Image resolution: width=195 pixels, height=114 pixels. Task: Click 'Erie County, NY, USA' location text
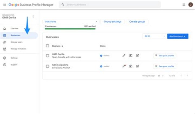(61, 68)
